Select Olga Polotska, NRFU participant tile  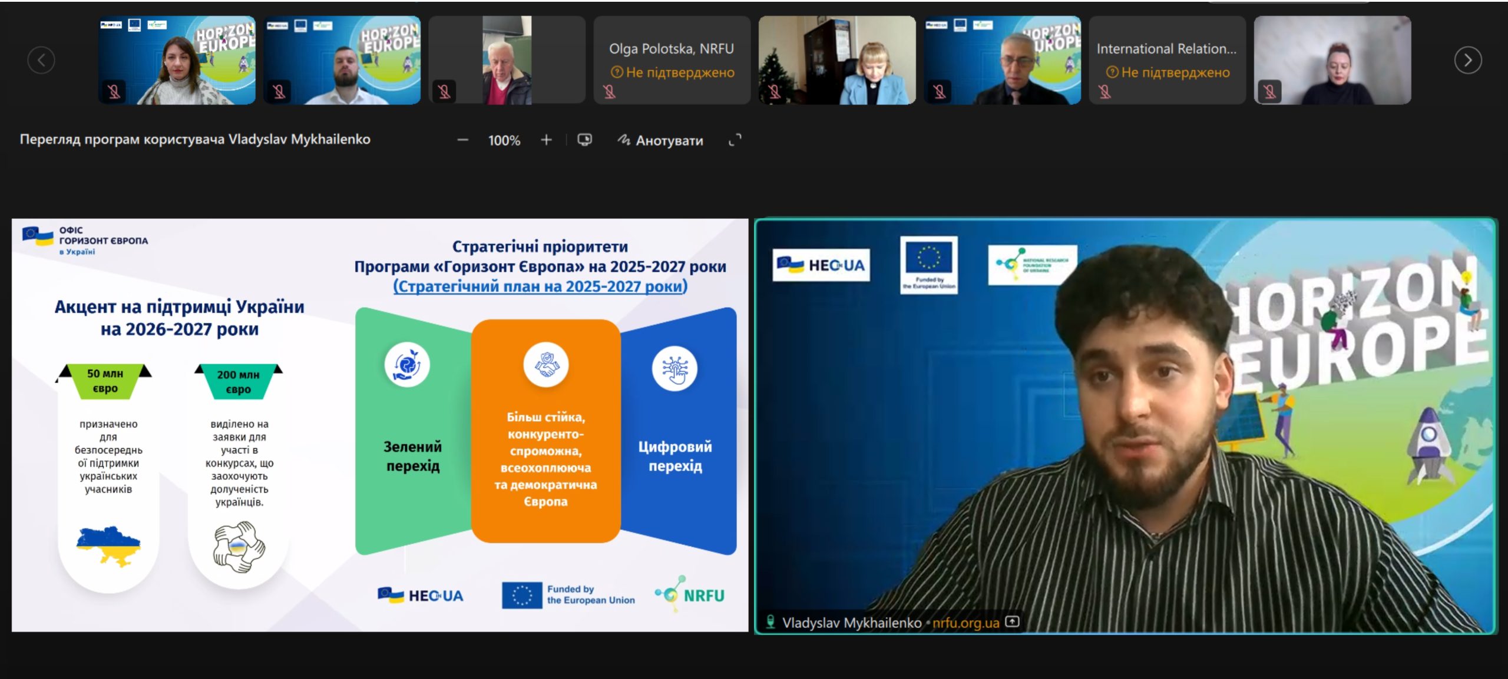(672, 60)
